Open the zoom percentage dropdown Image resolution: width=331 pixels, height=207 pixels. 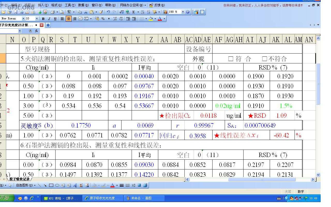[x=183, y=12]
